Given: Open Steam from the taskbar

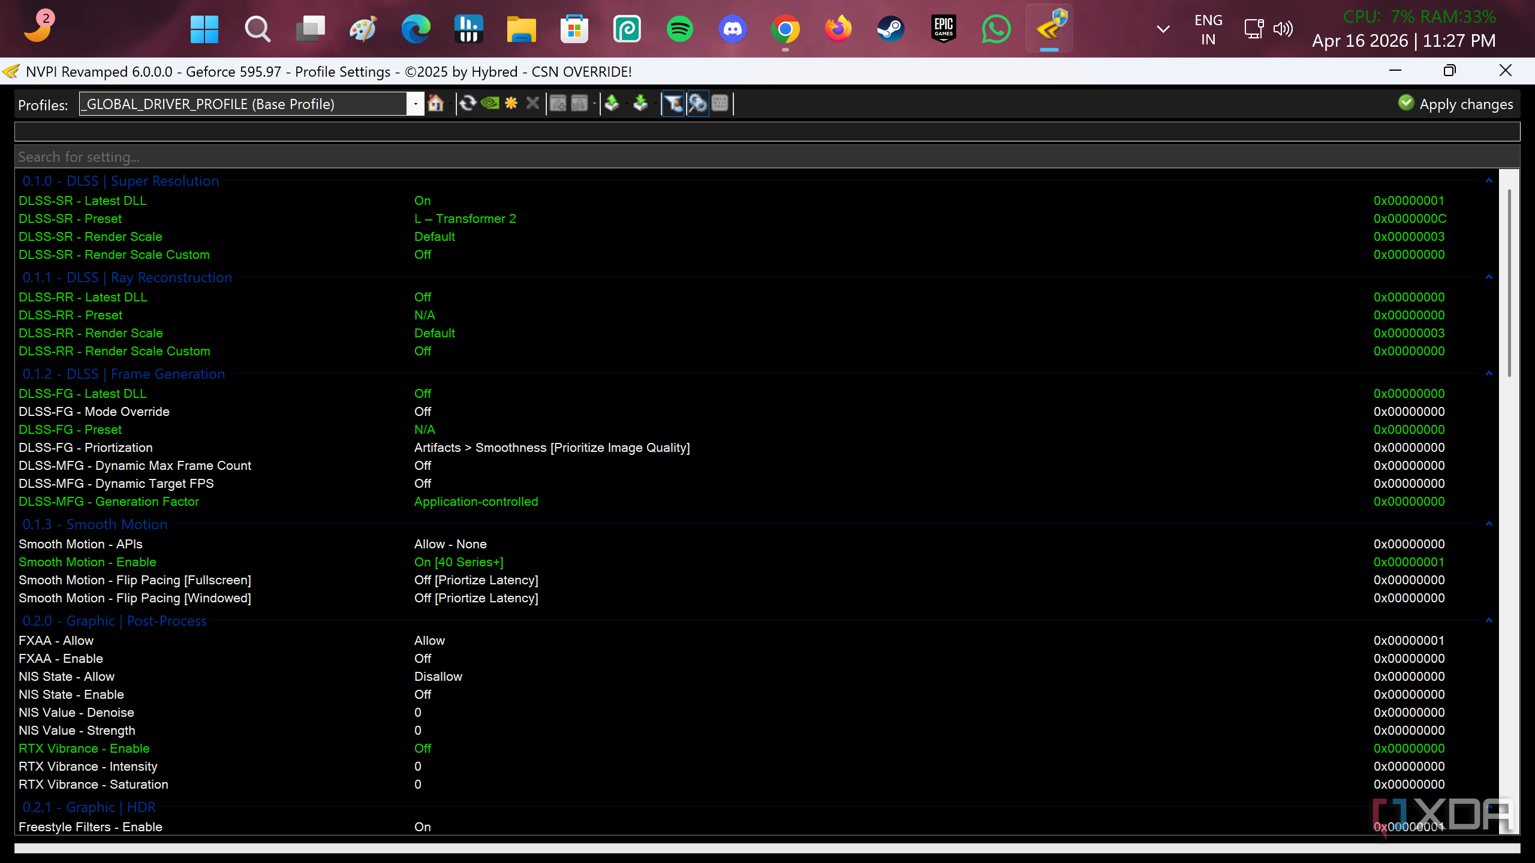Looking at the screenshot, I should [x=890, y=29].
